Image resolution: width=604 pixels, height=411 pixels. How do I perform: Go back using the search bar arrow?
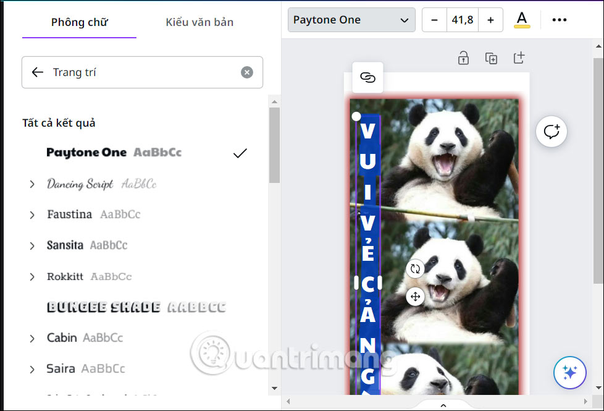coord(37,72)
